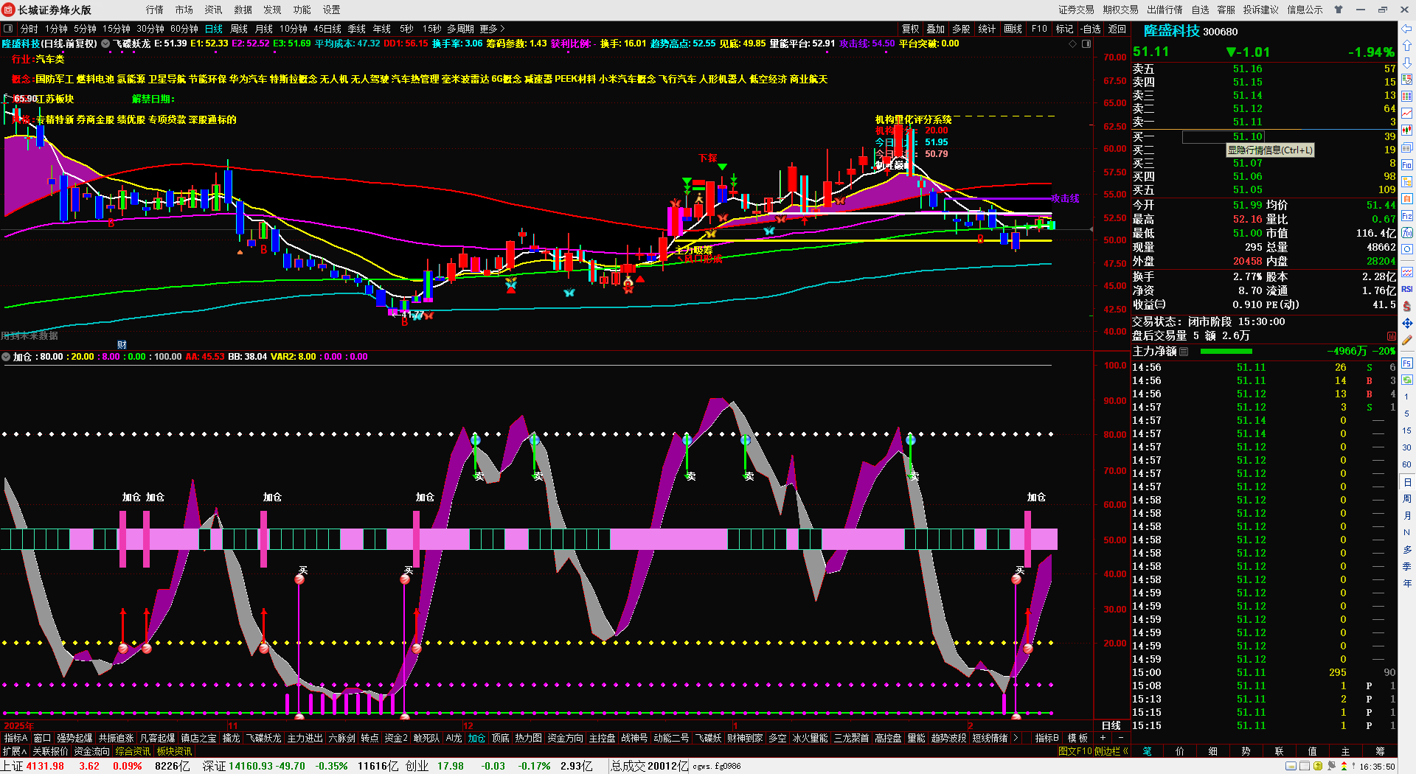Open the candlestick chart icon in sidebar
This screenshot has width=1416, height=774.
tap(1407, 130)
